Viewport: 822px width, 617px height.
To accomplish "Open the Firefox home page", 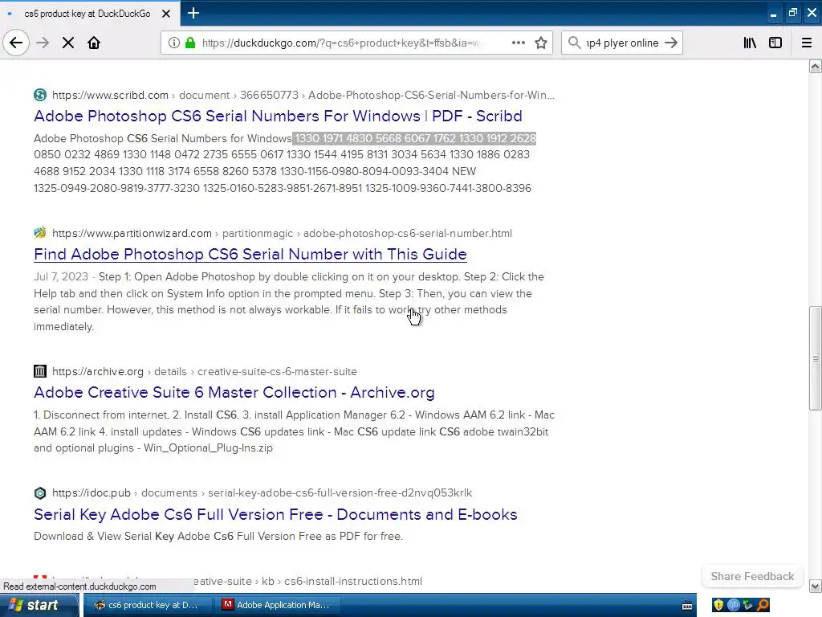I will click(x=94, y=43).
